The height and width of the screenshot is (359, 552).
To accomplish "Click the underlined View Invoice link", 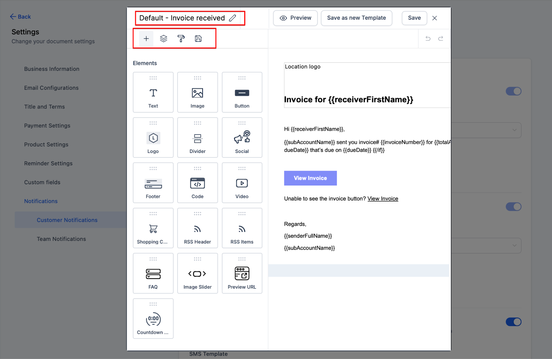I will (383, 199).
